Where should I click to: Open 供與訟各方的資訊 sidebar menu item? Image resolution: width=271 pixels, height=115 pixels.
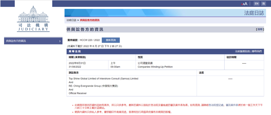pos(33,41)
